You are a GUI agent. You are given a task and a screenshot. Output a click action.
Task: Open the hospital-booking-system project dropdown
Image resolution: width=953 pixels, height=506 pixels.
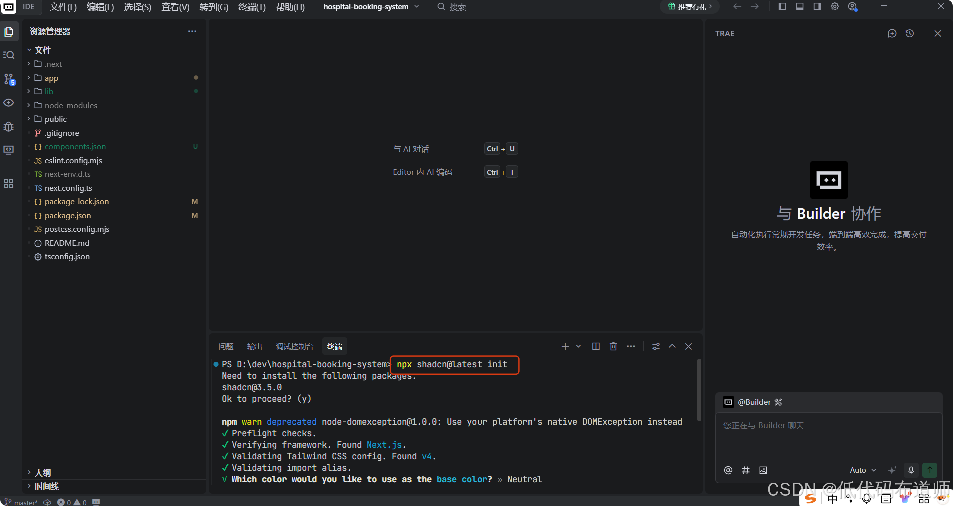point(371,7)
